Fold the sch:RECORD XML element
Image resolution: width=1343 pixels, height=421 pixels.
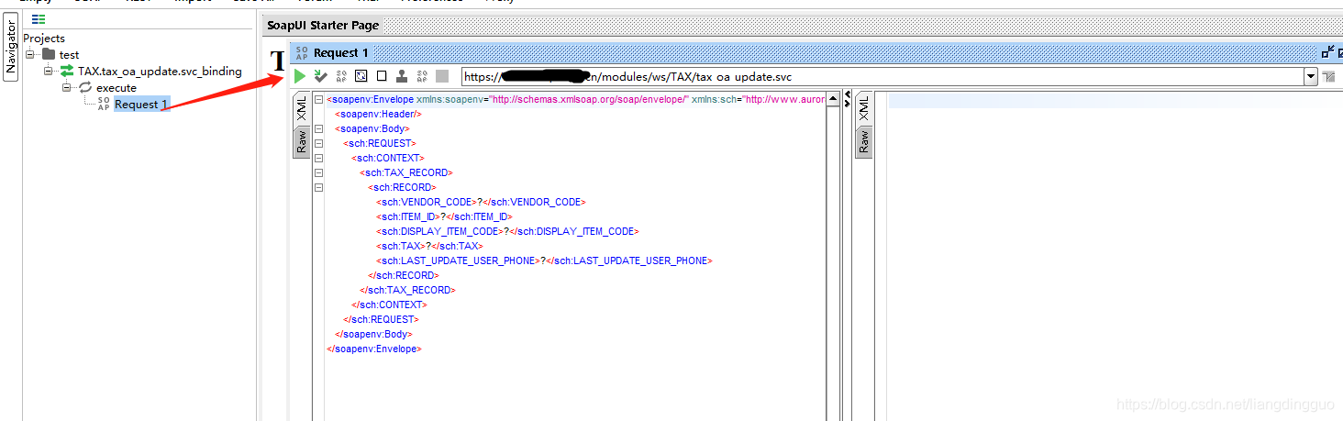pyautogui.click(x=318, y=187)
